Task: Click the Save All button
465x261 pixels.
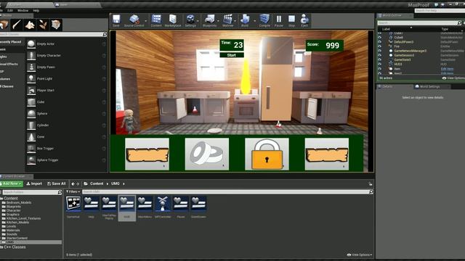Action: point(57,183)
